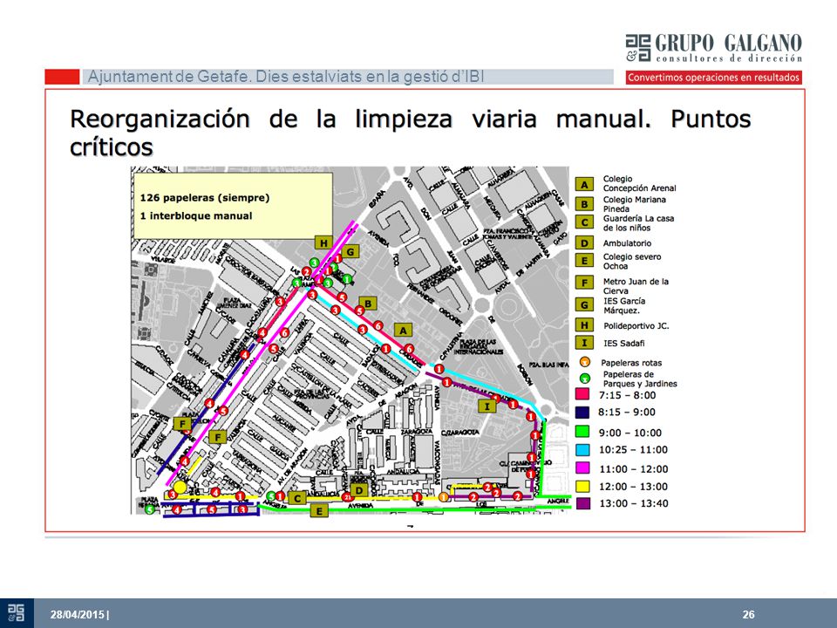The height and width of the screenshot is (628, 837).
Task: Pick the red 7:15 – 8:00 swatch
Action: (582, 394)
